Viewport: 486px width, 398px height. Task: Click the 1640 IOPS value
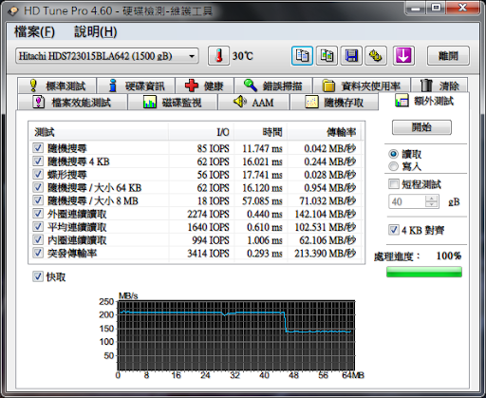(208, 227)
